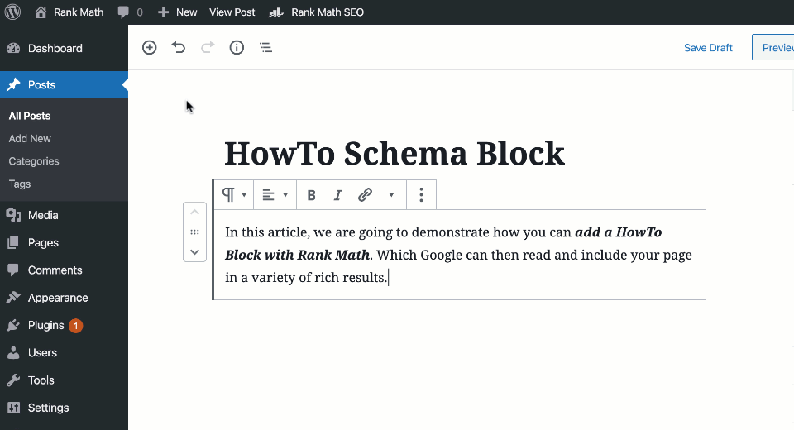Click the Preview button

[773, 48]
